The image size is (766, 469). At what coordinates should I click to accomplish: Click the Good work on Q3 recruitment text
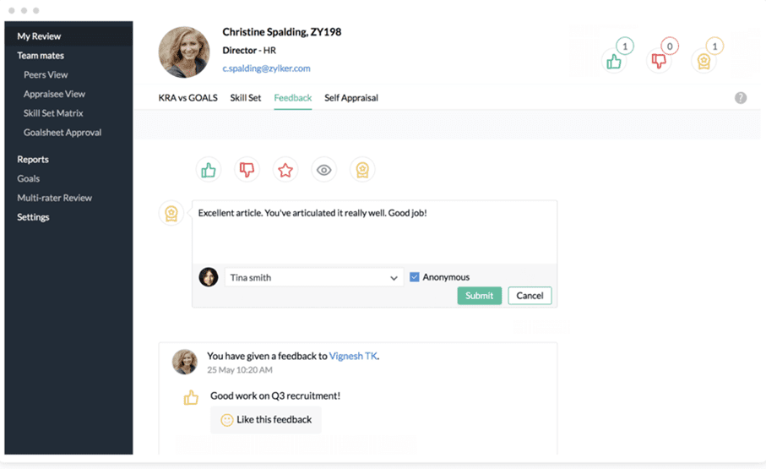(x=275, y=395)
